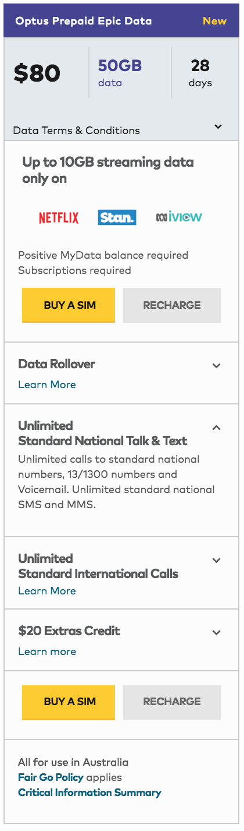Click the top BUY A SIM button
The height and width of the screenshot is (831, 244).
(69, 305)
